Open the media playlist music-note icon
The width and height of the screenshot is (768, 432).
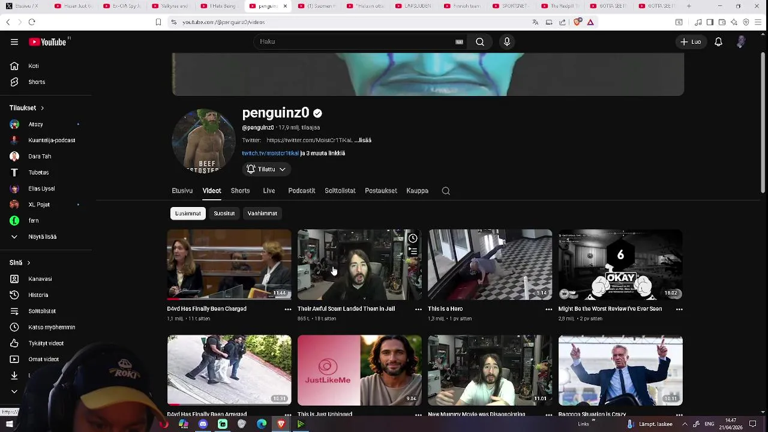(x=698, y=22)
